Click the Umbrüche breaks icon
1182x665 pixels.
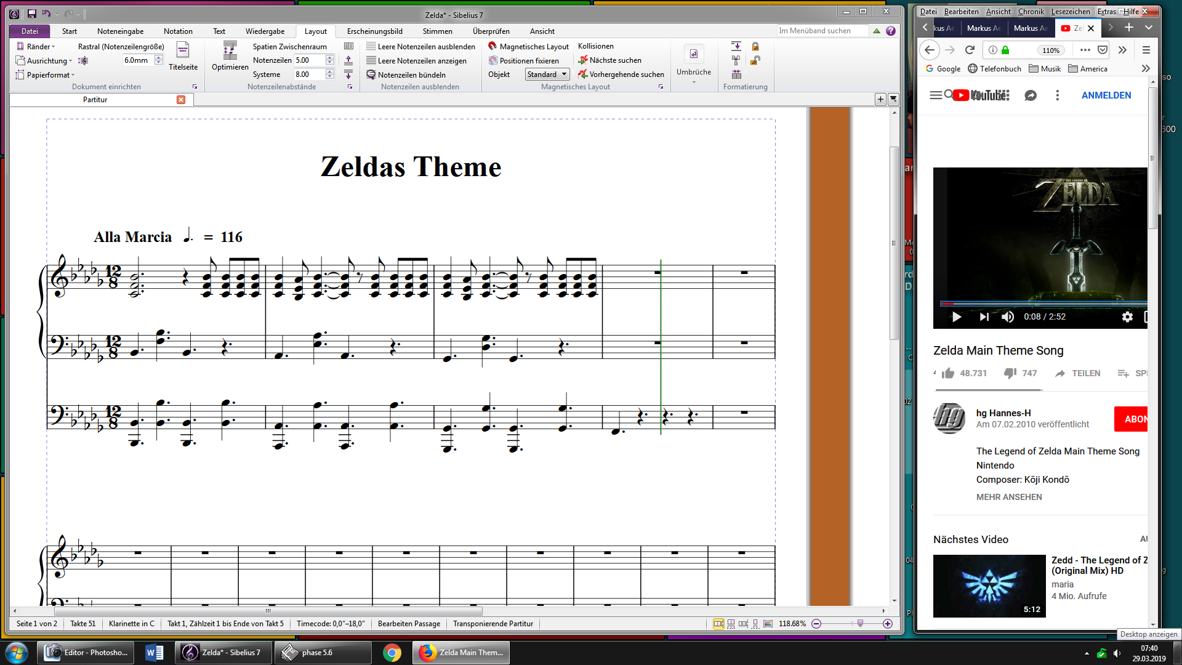[x=693, y=54]
